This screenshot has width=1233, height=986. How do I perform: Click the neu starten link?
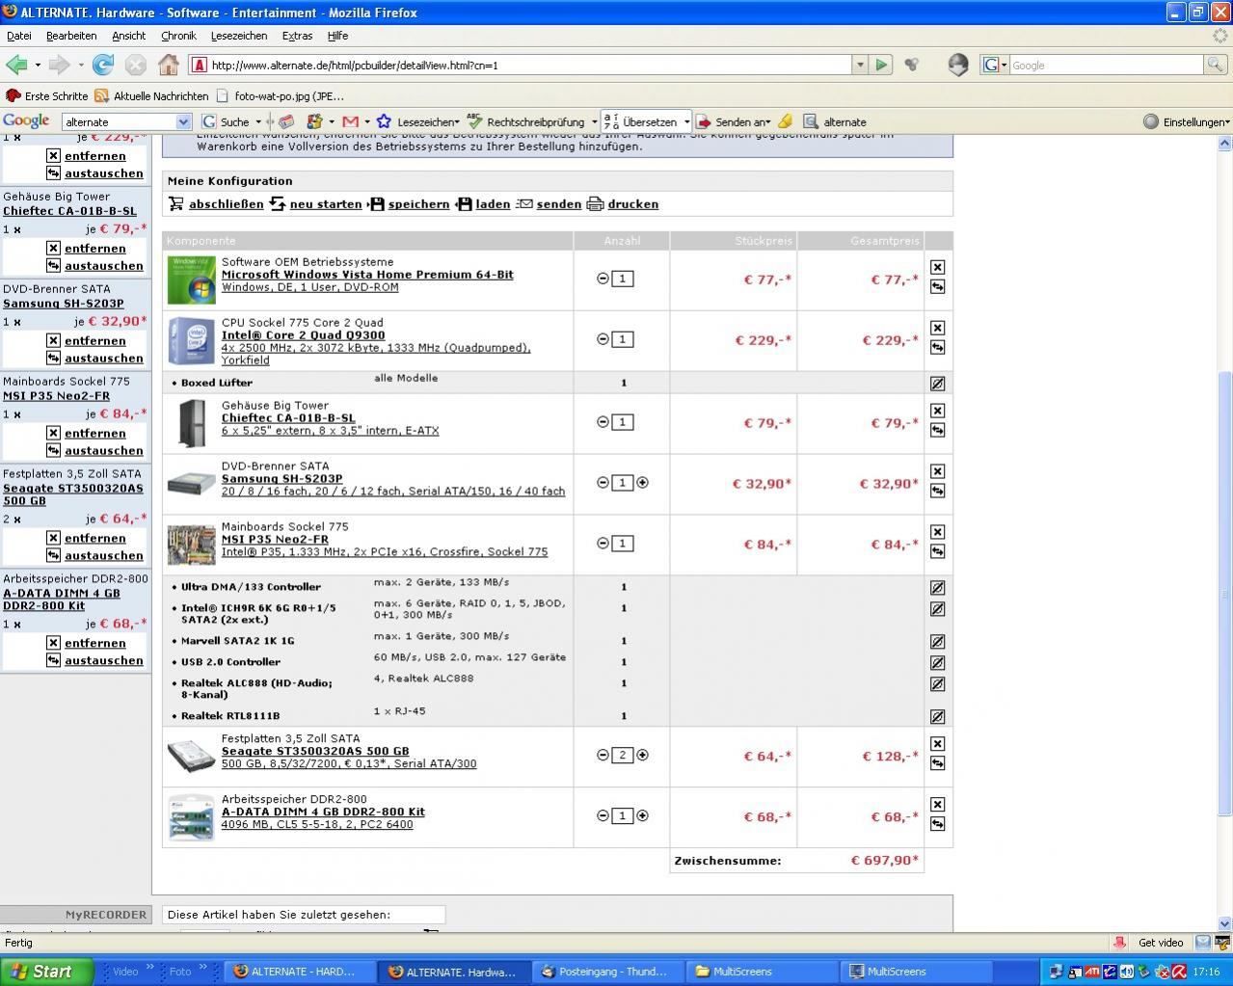coord(326,204)
